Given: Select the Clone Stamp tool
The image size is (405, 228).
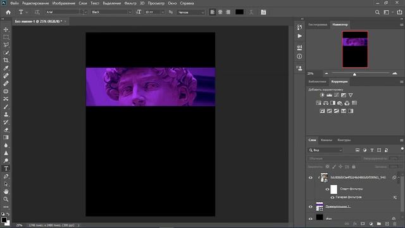Looking at the screenshot, I should point(6,115).
